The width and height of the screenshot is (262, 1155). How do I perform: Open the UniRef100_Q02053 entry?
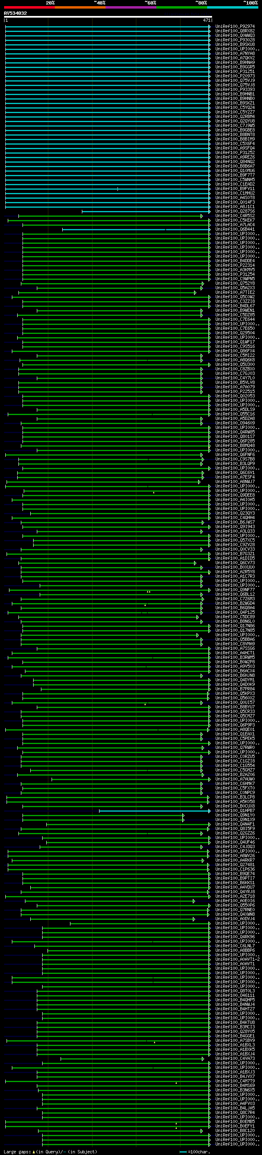pyautogui.click(x=235, y=396)
